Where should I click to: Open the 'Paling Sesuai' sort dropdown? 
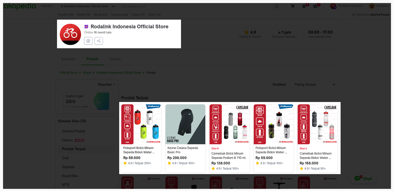click(x=315, y=84)
